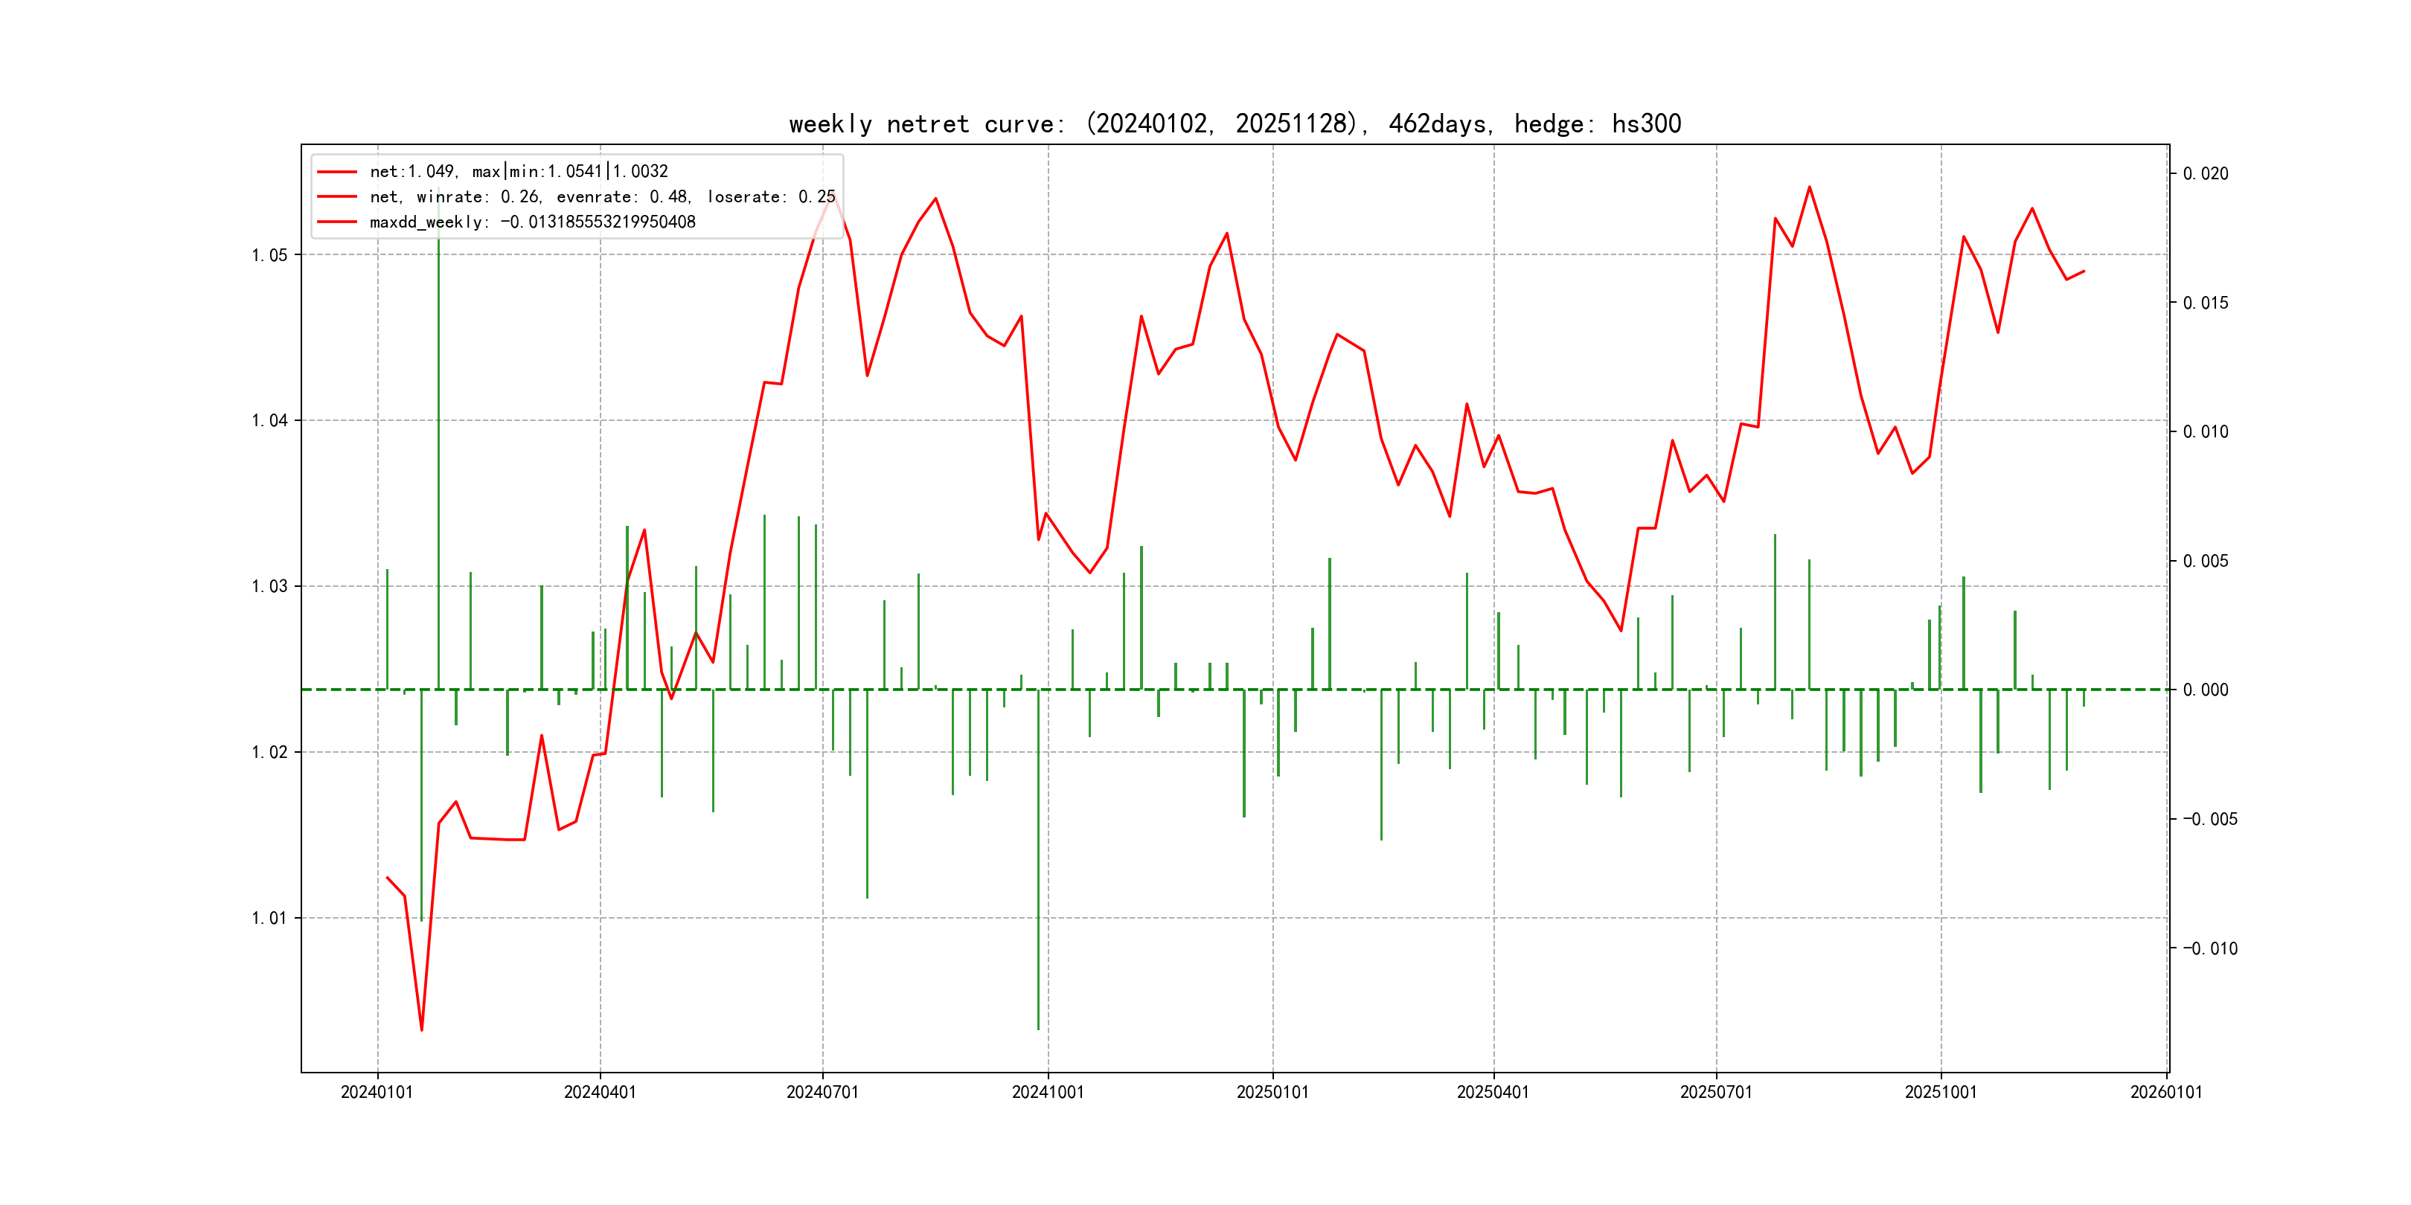Click the 20240101 x-axis tick label

tap(377, 1092)
